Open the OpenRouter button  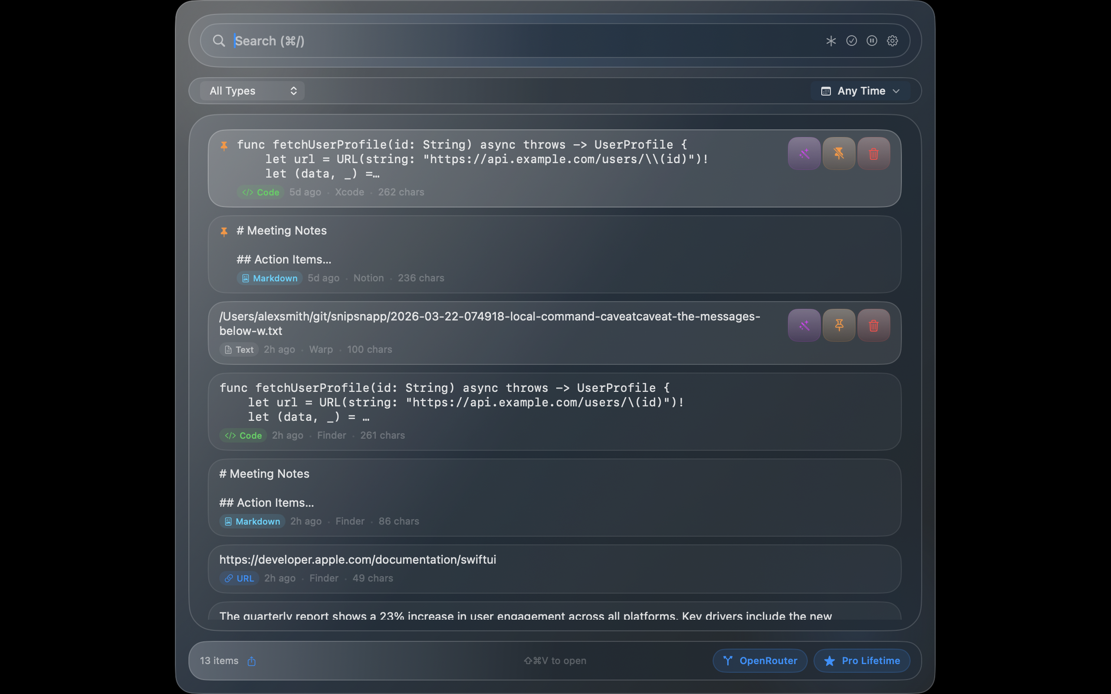760,661
